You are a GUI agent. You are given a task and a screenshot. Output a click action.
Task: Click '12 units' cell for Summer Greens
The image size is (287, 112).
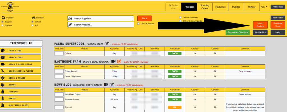point(114,100)
